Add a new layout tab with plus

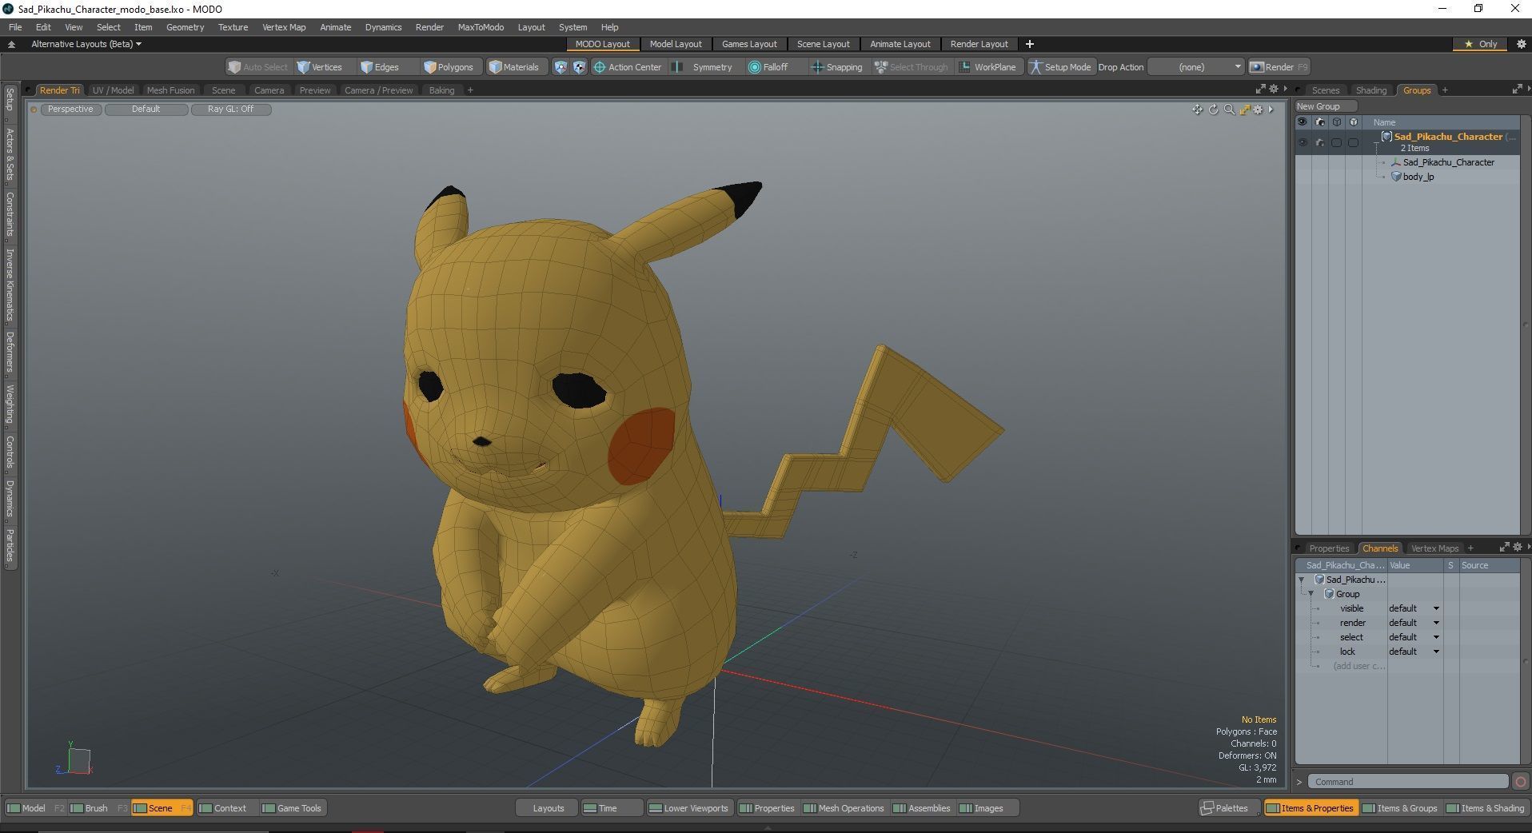[1030, 44]
